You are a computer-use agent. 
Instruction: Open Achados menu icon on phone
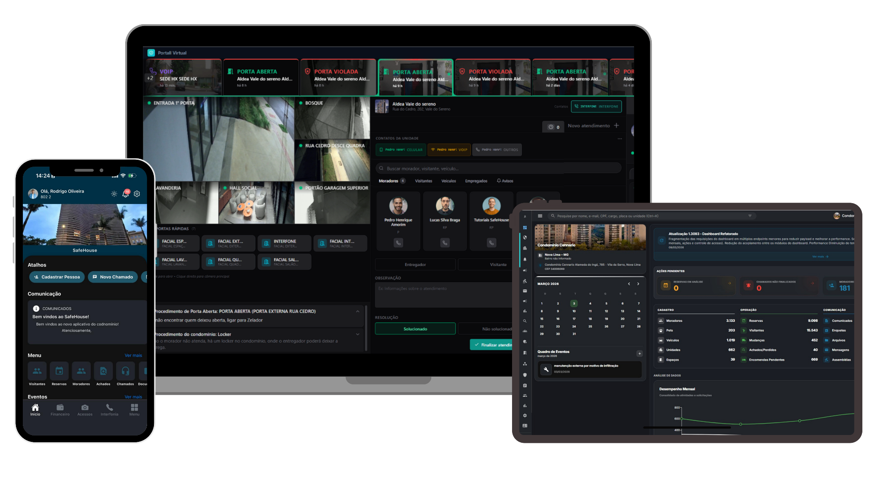click(x=103, y=371)
